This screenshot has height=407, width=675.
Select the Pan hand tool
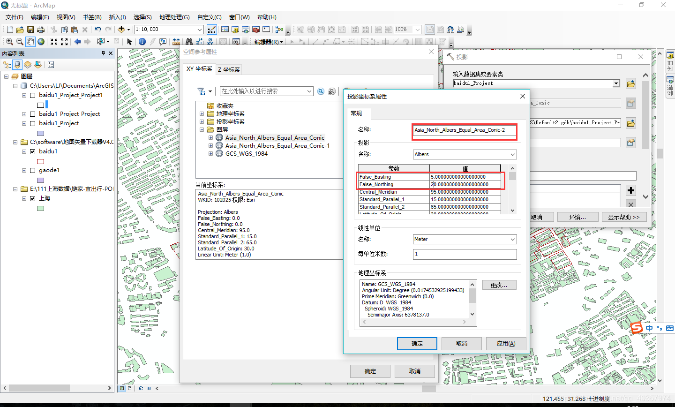tap(30, 42)
